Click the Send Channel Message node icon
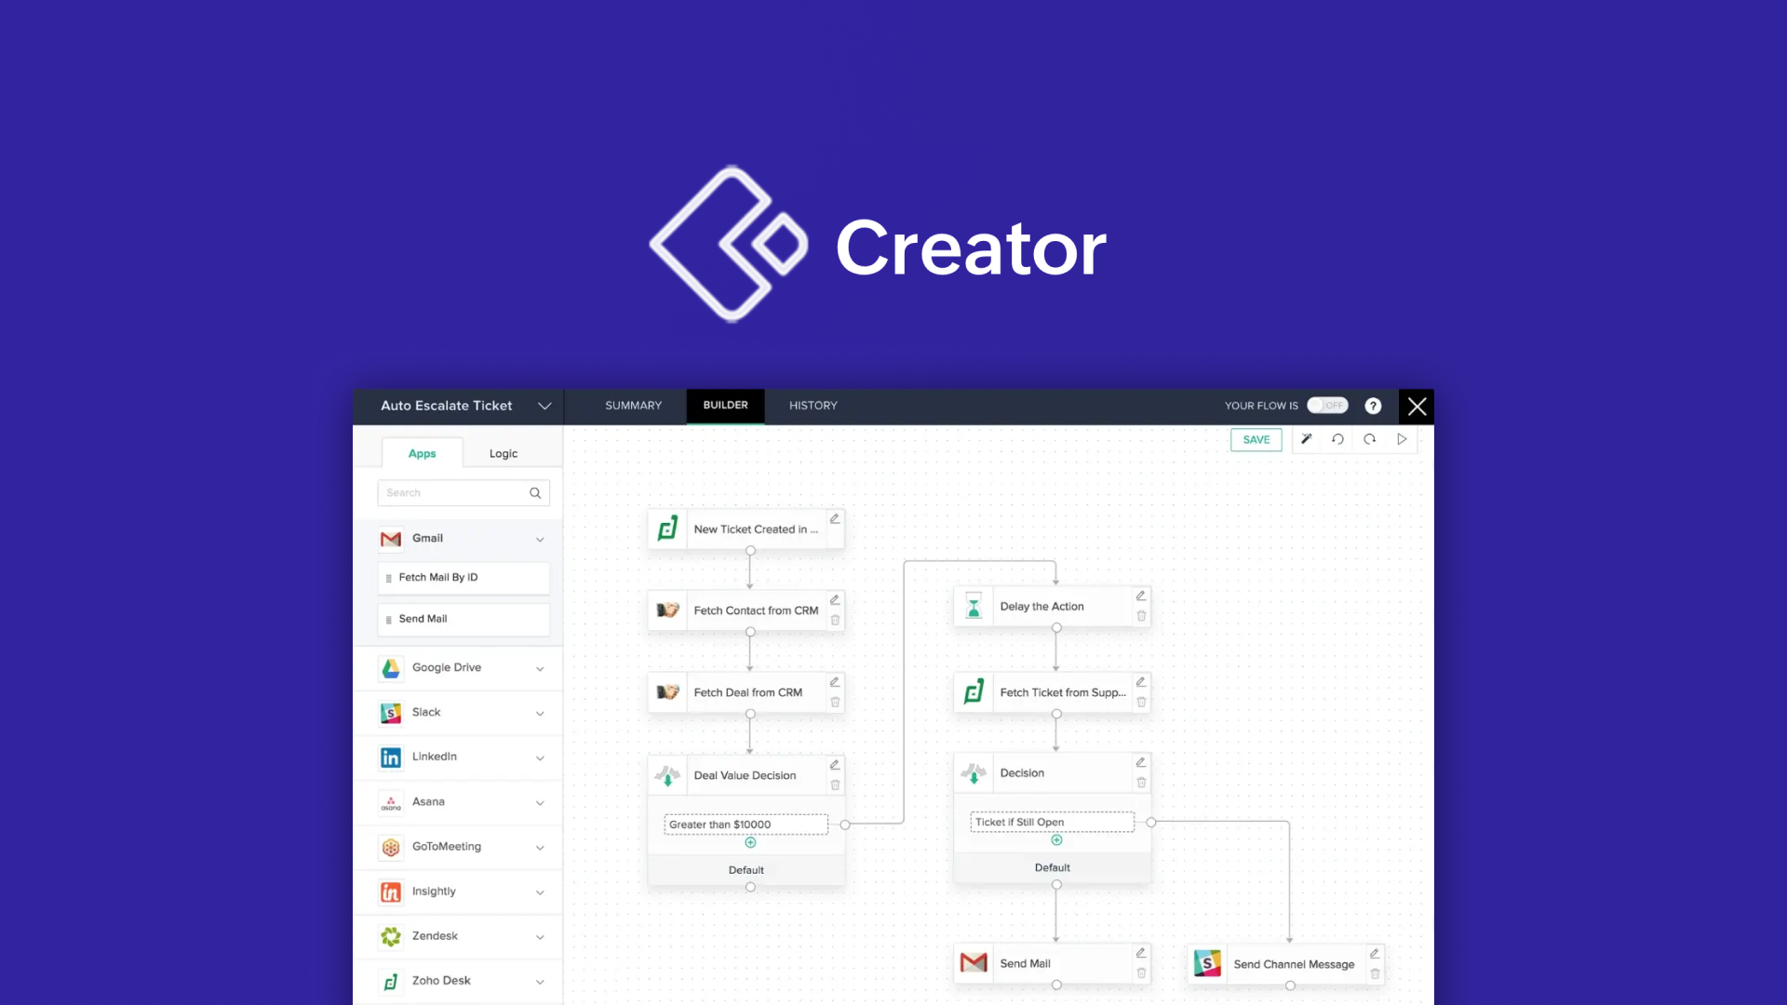The width and height of the screenshot is (1787, 1005). [1208, 963]
